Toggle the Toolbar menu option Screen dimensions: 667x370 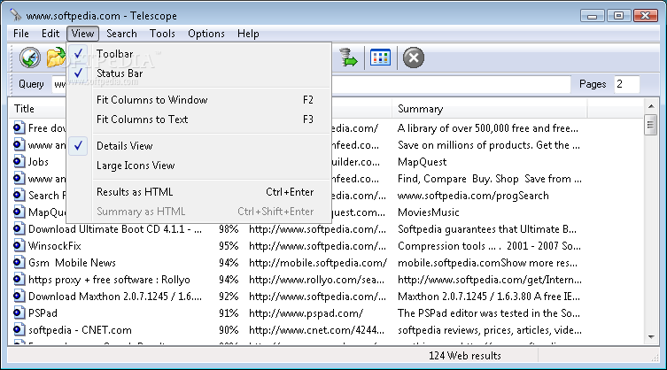tap(198, 54)
